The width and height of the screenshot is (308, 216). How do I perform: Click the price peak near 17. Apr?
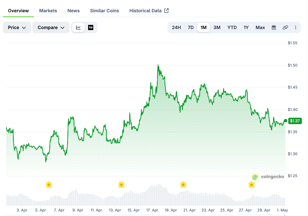158,65
